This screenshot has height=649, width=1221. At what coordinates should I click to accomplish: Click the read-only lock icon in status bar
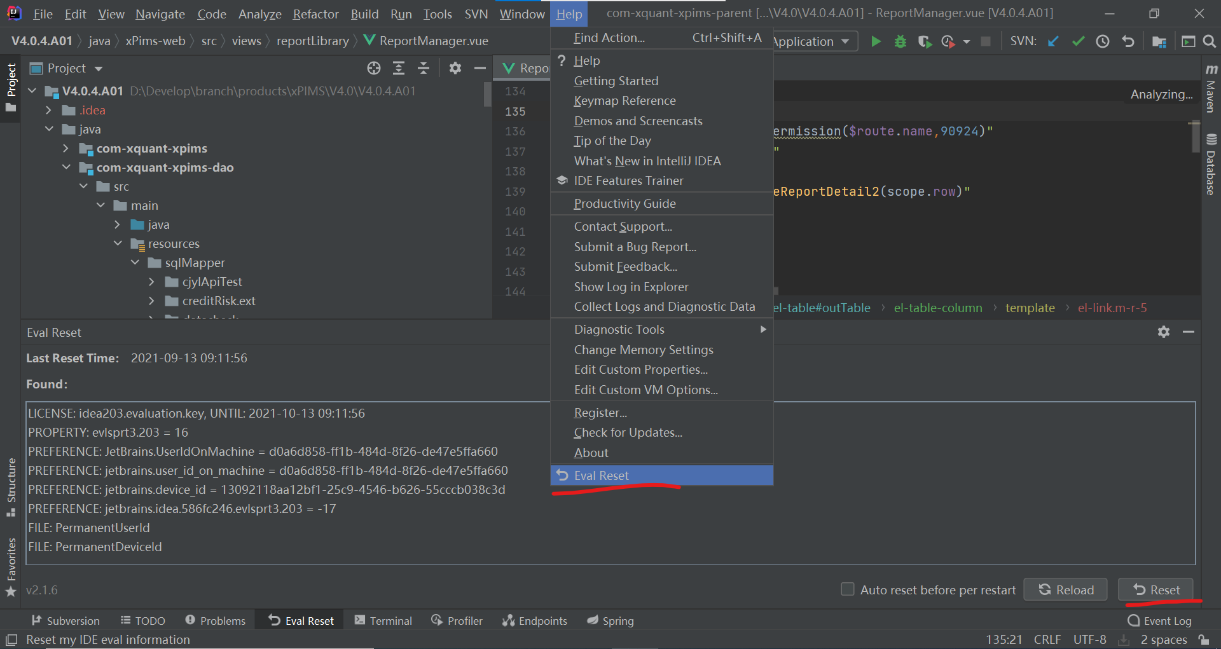[x=1203, y=639]
